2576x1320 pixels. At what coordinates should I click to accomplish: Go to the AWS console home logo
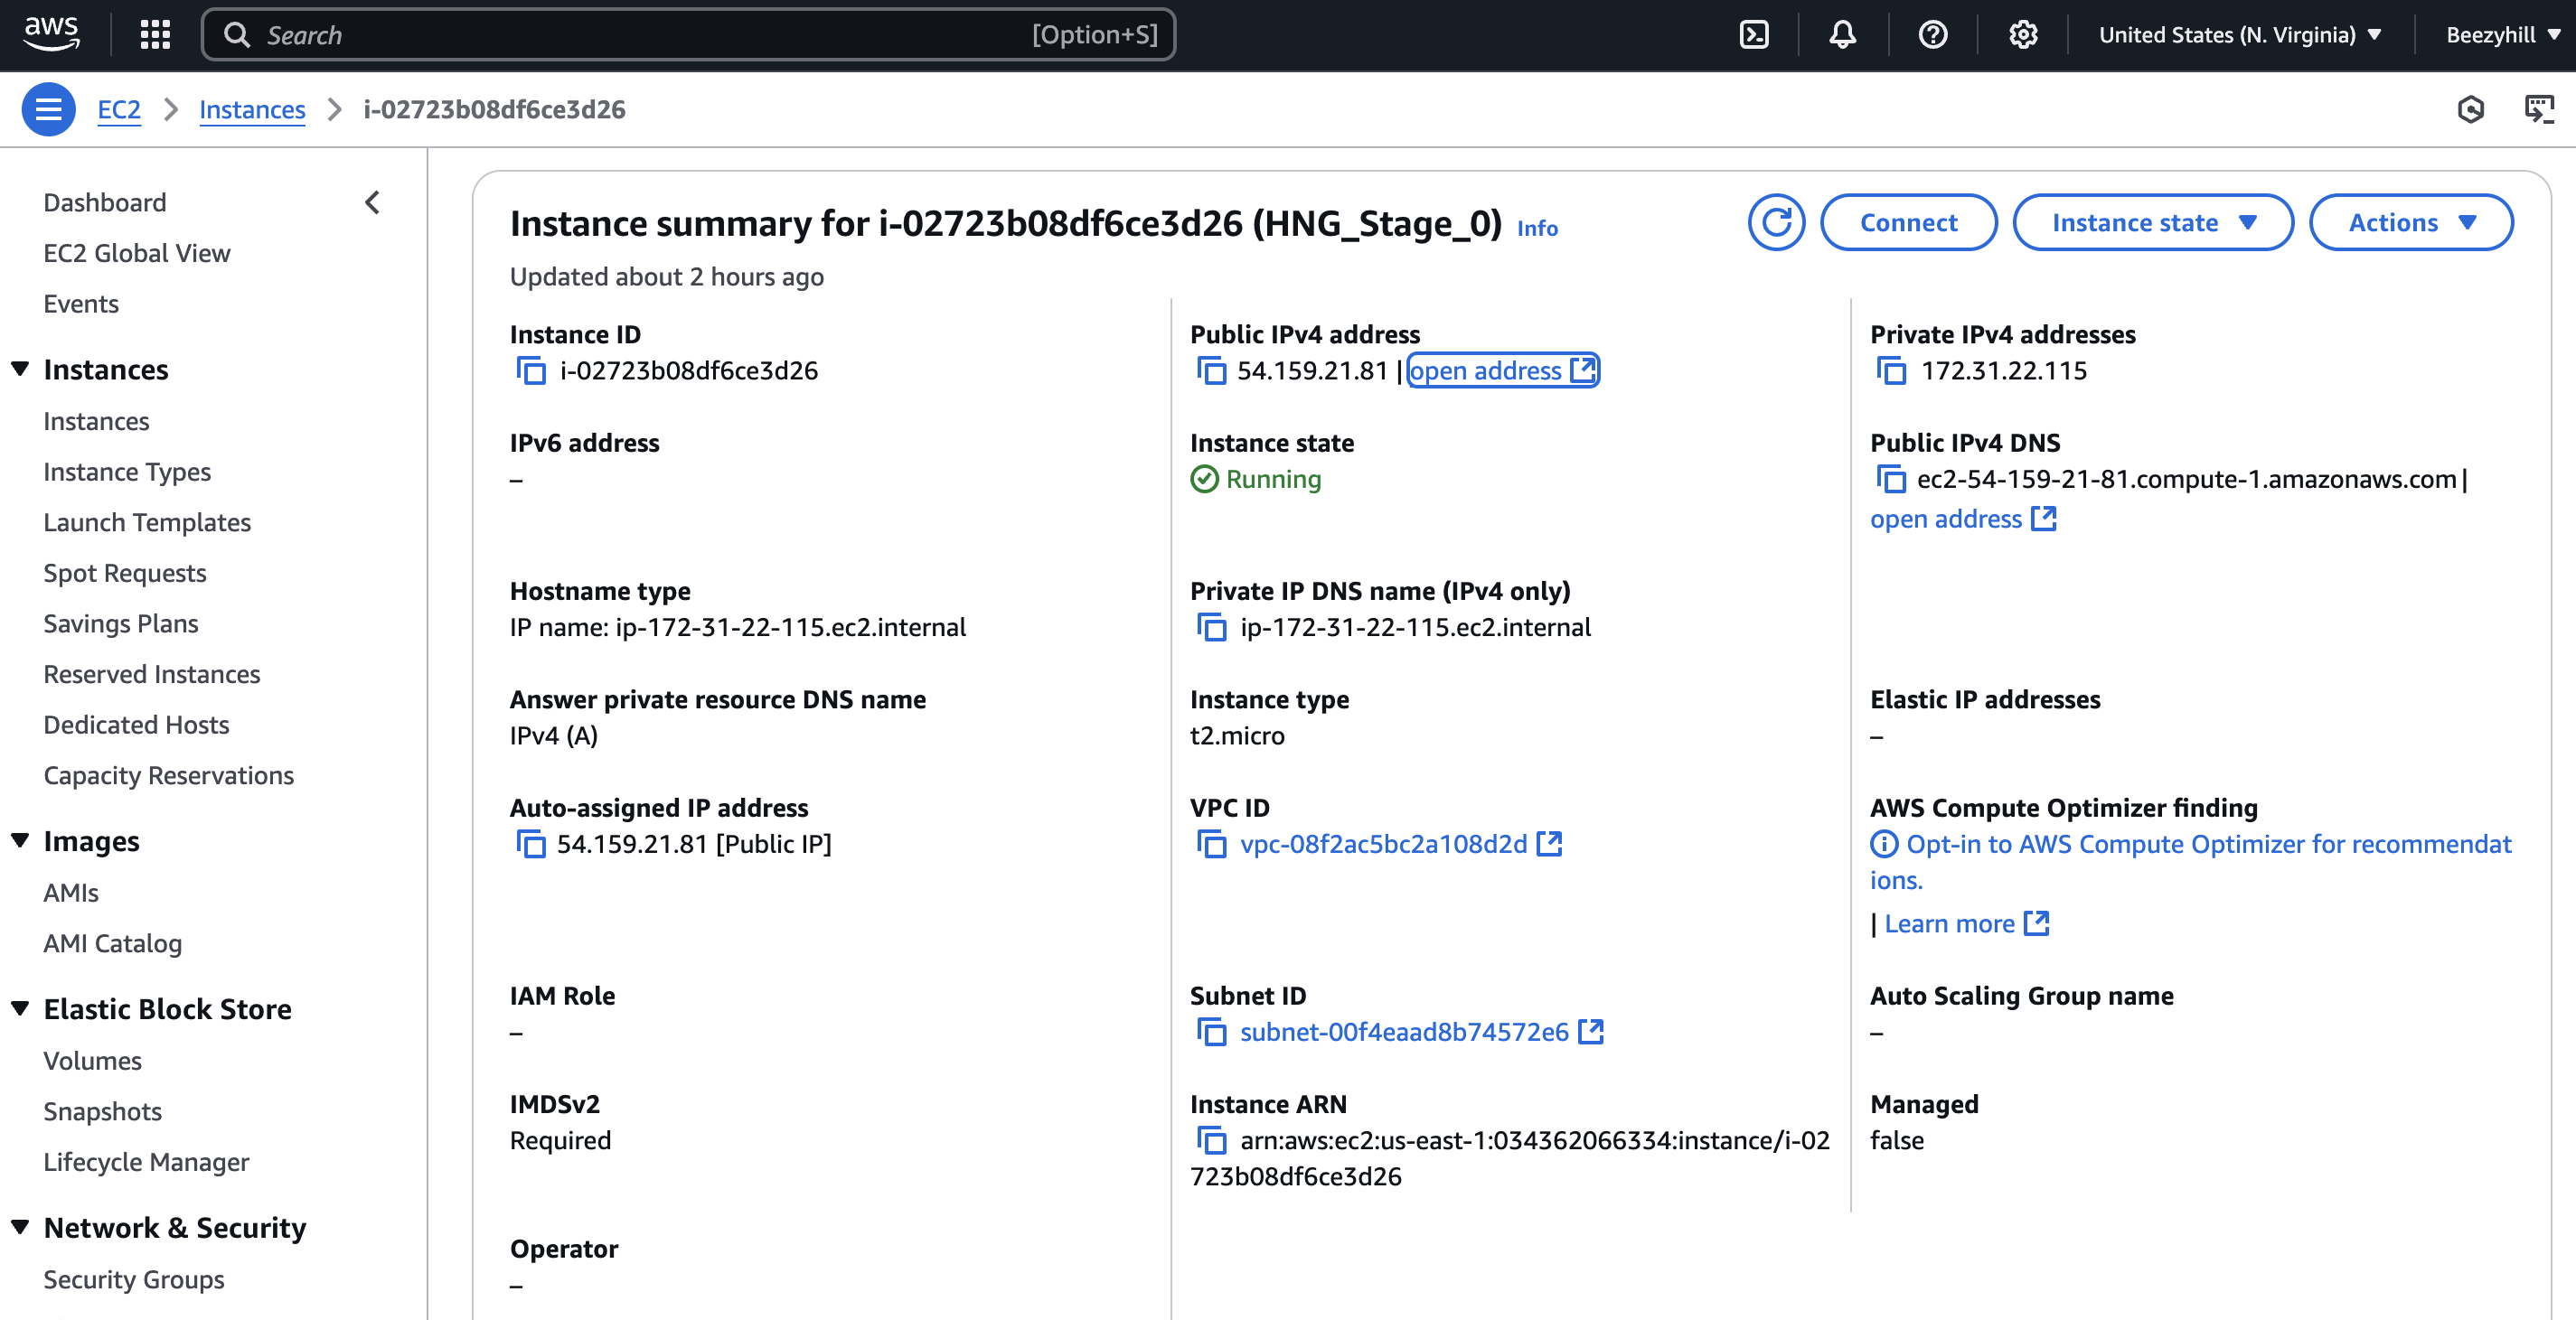coord(51,34)
